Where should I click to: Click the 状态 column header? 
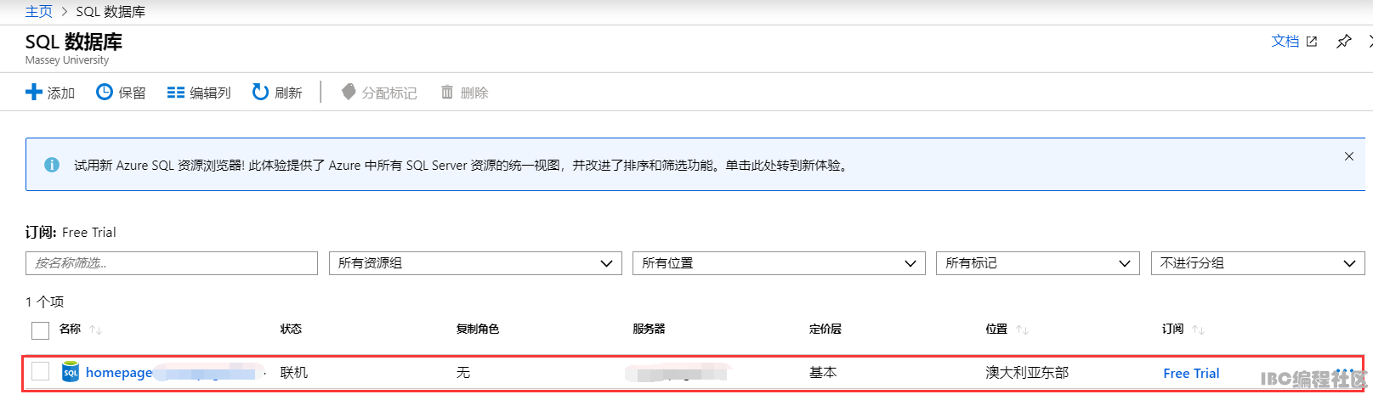pyautogui.click(x=291, y=329)
